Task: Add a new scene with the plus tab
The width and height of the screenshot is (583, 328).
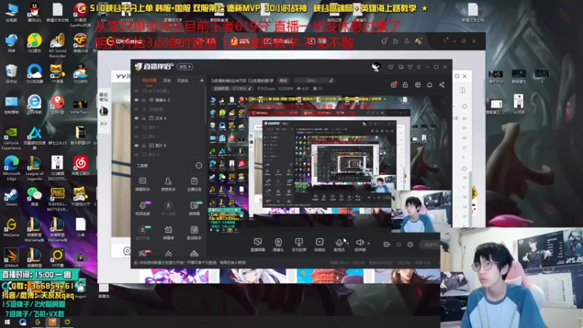Action: 202,80
